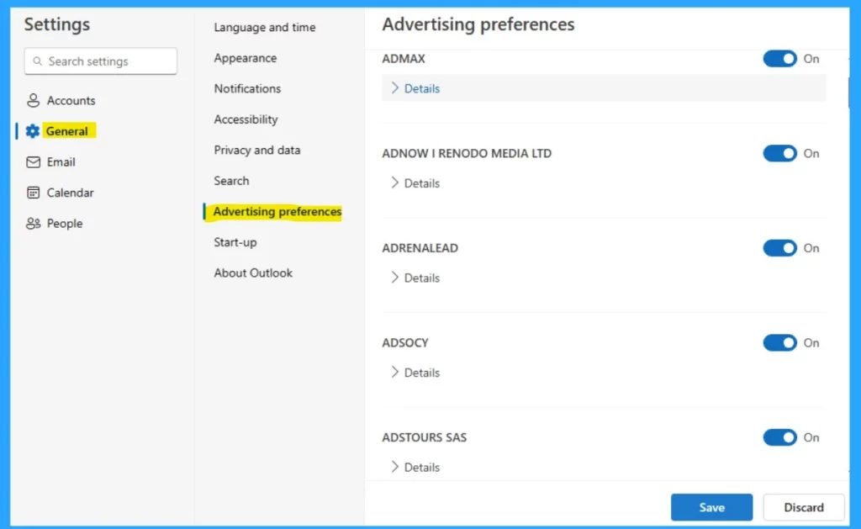Select the Accounts category label
Screen dimensions: 861x529
71,100
